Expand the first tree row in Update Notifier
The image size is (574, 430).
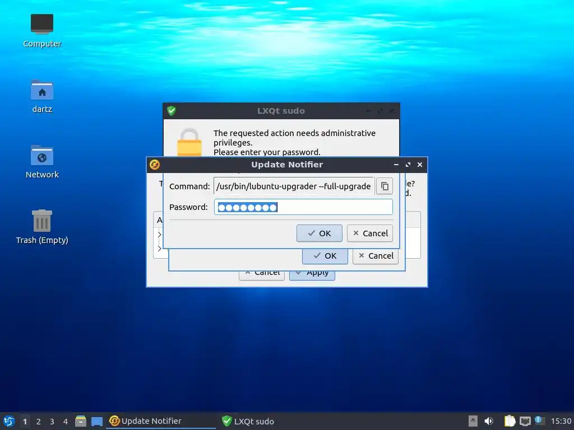pyautogui.click(x=159, y=235)
